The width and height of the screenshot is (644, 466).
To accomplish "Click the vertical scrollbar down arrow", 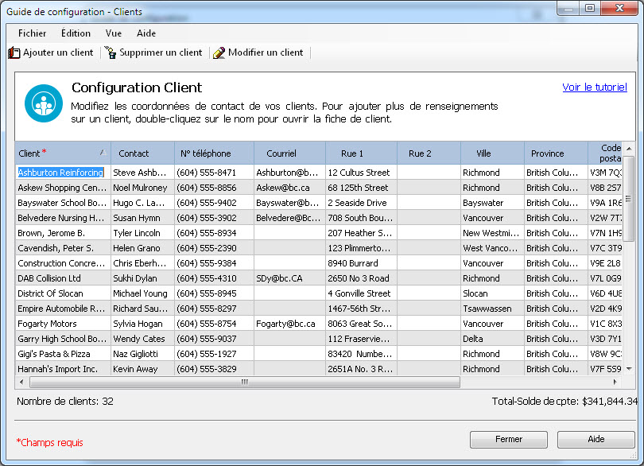I will tap(628, 370).
